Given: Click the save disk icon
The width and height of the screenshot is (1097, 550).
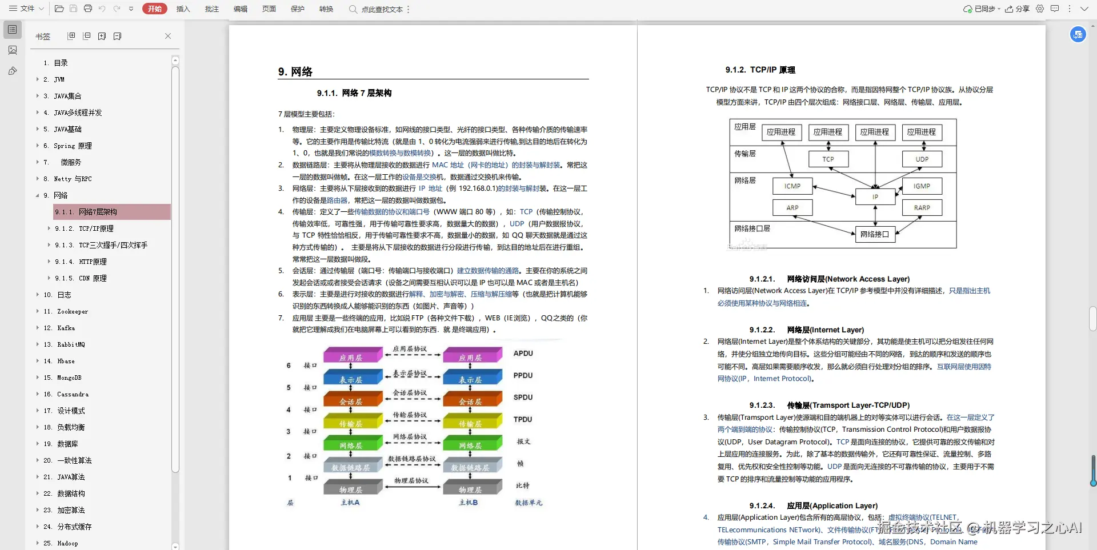Looking at the screenshot, I should [73, 9].
